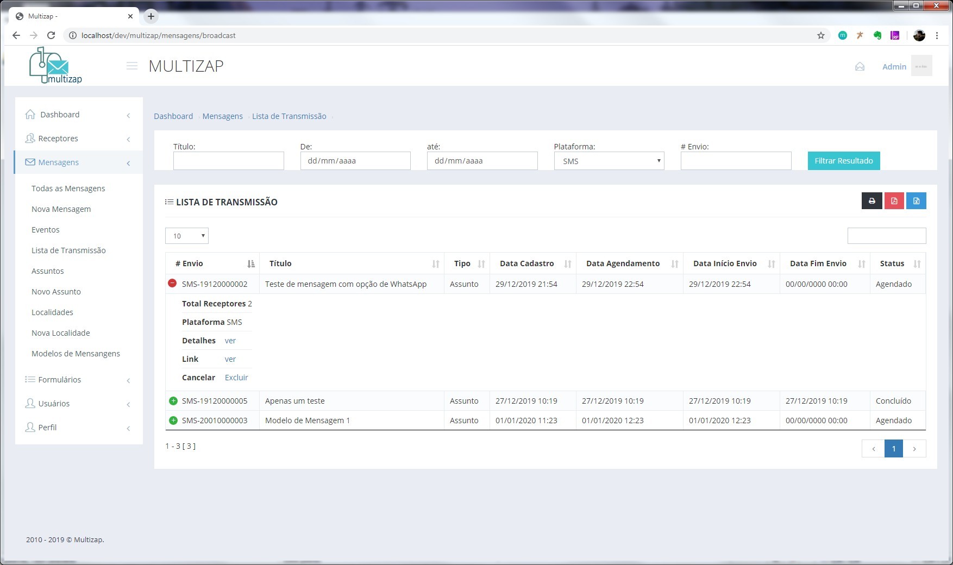The height and width of the screenshot is (565, 953).
Task: Go to next page arrow in pagination
Action: point(914,449)
